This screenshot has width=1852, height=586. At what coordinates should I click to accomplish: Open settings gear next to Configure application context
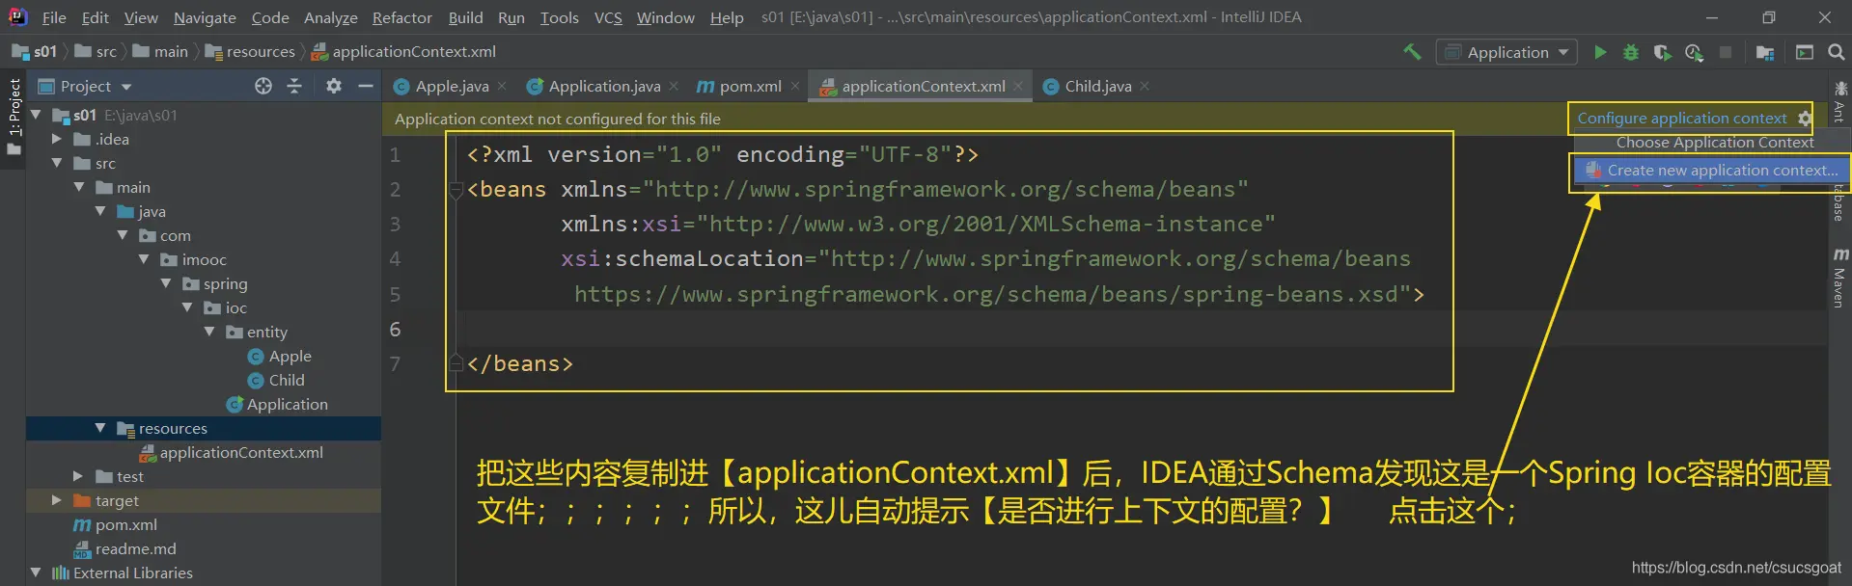coord(1805,119)
